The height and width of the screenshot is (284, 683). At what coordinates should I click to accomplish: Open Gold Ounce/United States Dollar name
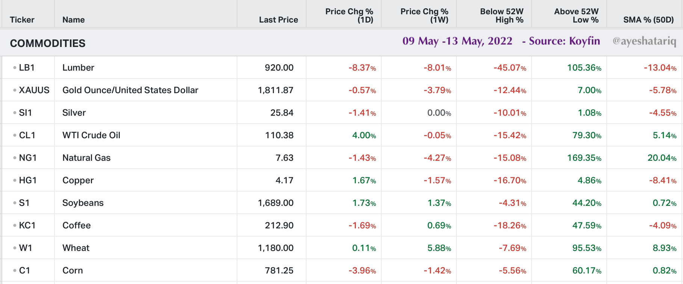(130, 90)
